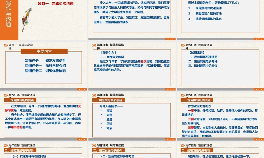Click the chevron icon on the 与他人通信时 slide header
The image size is (264, 158).
click(x=94, y=95)
